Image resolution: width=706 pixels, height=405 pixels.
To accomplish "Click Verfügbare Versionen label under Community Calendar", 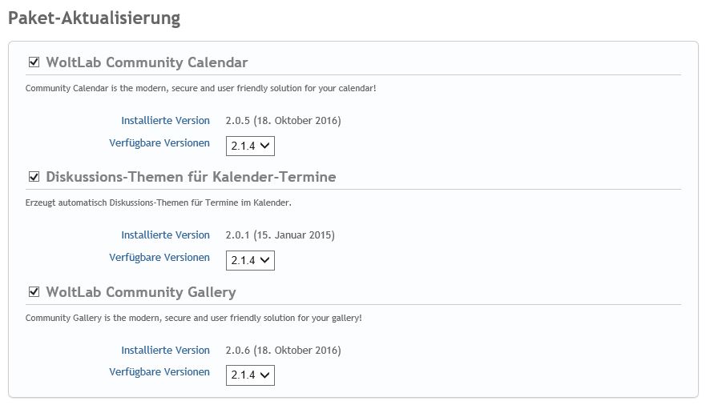I will (x=159, y=143).
